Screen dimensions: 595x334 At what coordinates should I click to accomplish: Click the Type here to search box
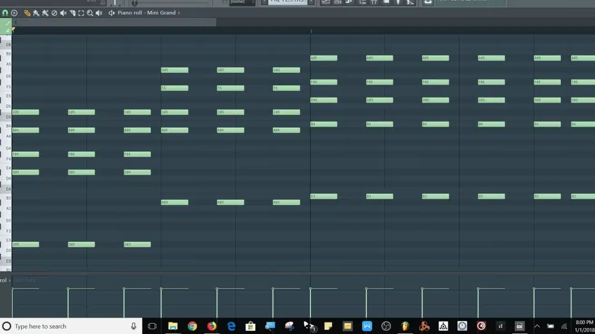[x=70, y=326]
